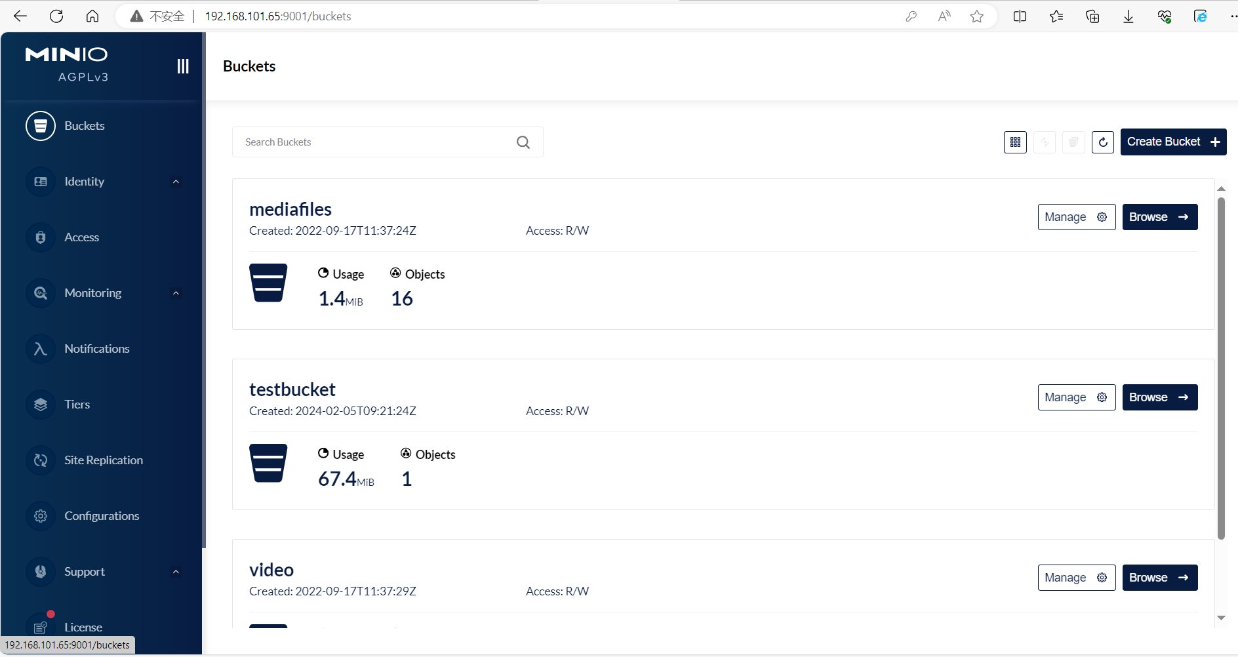
Task: Add this page to favorites star
Action: (x=977, y=16)
